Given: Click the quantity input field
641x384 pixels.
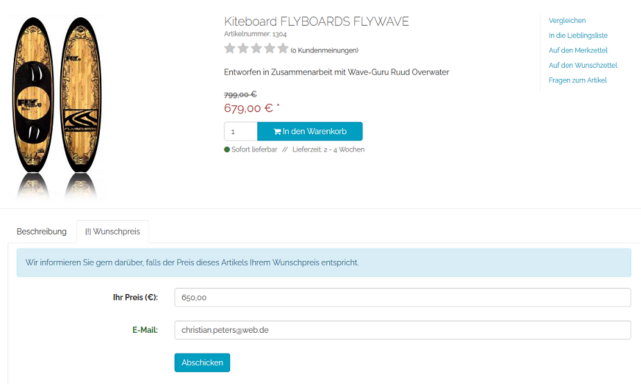Looking at the screenshot, I should [240, 131].
